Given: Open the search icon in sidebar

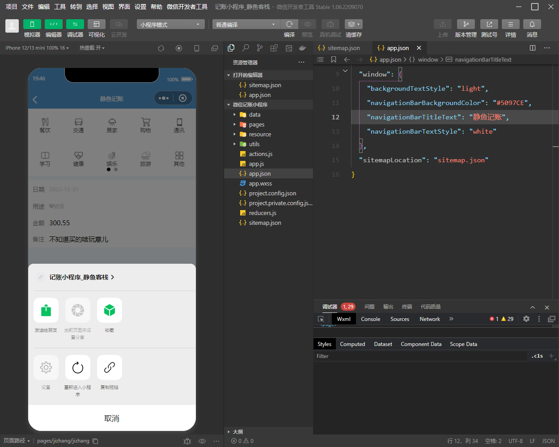Looking at the screenshot, I should (246, 48).
